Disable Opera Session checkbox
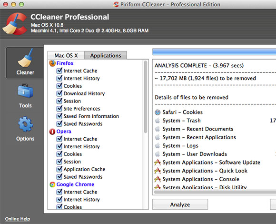Image resolution: width=276 pixels, height=224 pixels. click(59, 162)
